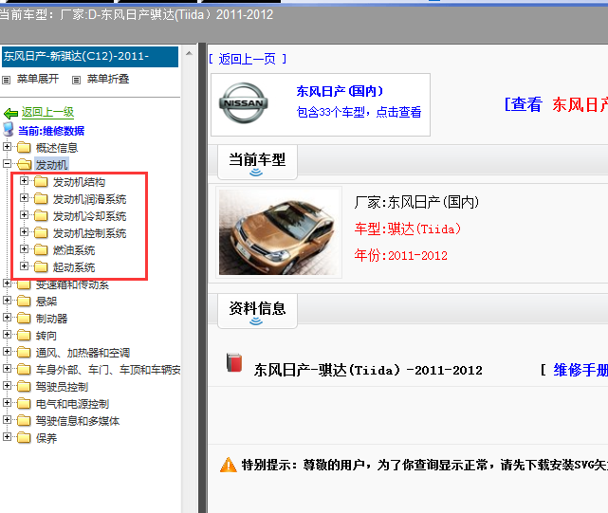608x513 pixels.
Task: Click the 当前:维修数据 computer icon
Action: (x=9, y=130)
